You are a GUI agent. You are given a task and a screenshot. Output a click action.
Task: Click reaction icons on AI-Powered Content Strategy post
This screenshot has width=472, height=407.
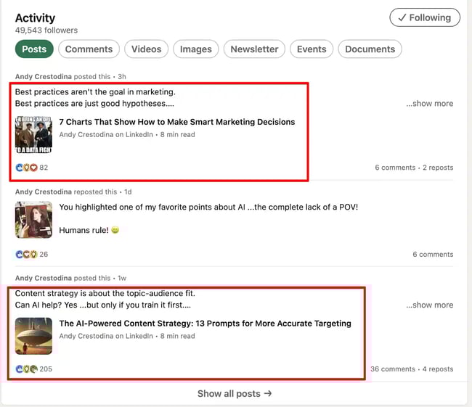pyautogui.click(x=26, y=369)
